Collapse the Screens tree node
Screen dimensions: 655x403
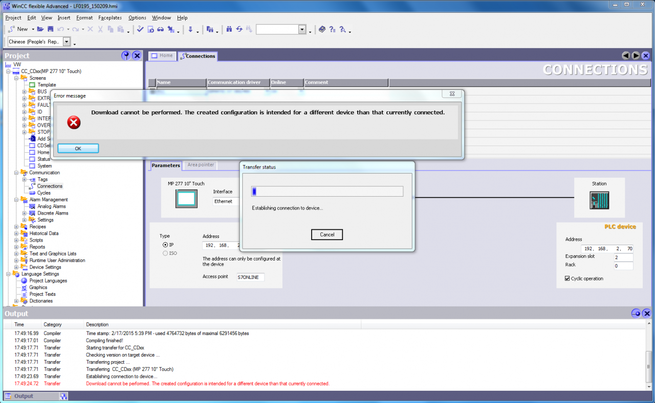[16, 78]
